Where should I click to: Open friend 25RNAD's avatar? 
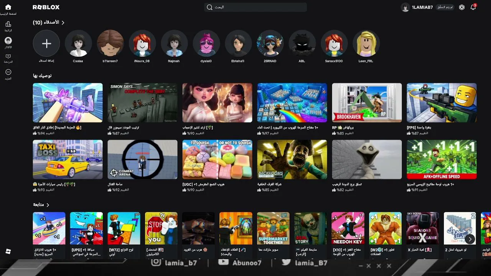(270, 44)
